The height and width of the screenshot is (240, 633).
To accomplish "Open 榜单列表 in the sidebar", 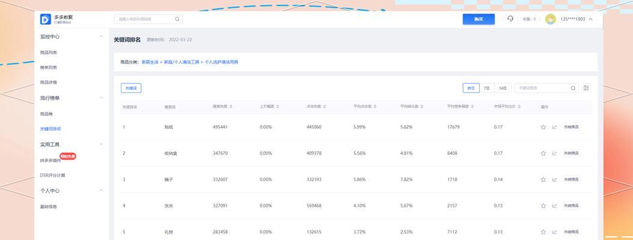I will (49, 68).
